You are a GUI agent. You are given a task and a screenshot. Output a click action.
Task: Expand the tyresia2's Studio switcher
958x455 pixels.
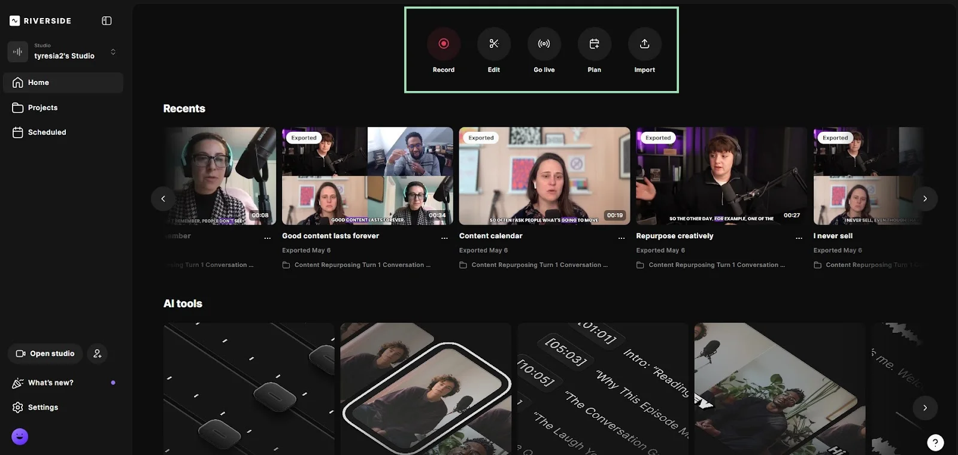[x=113, y=52]
